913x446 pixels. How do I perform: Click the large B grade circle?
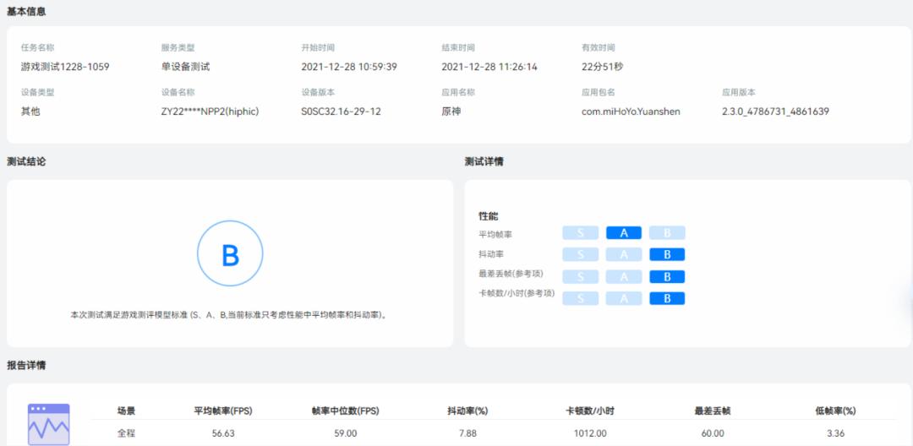(230, 254)
